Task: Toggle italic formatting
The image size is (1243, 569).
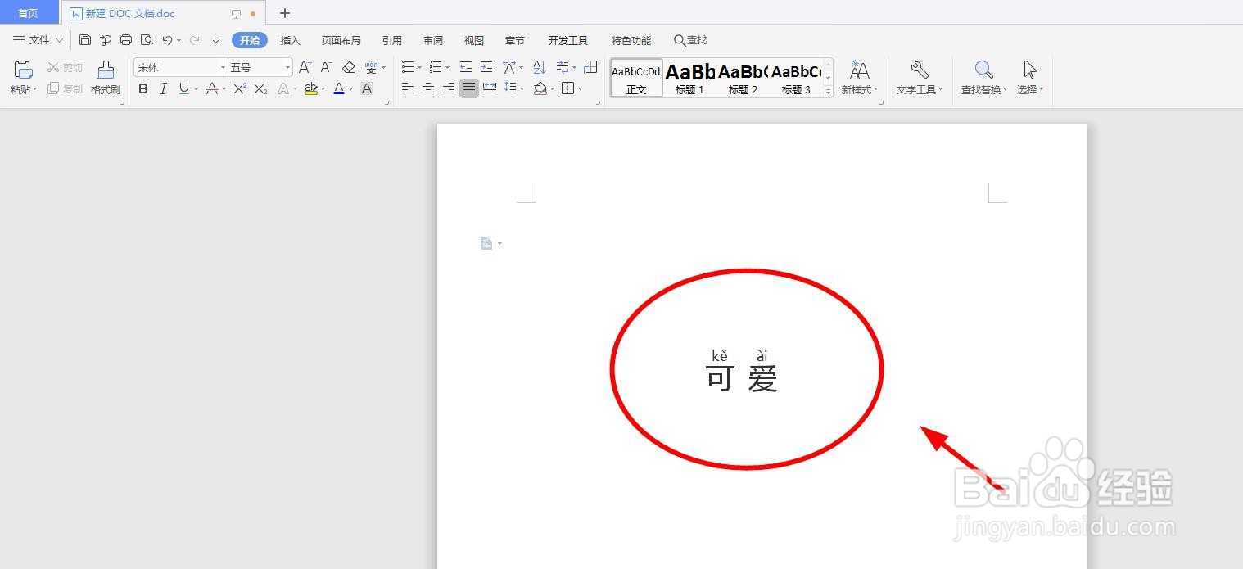Action: tap(163, 88)
